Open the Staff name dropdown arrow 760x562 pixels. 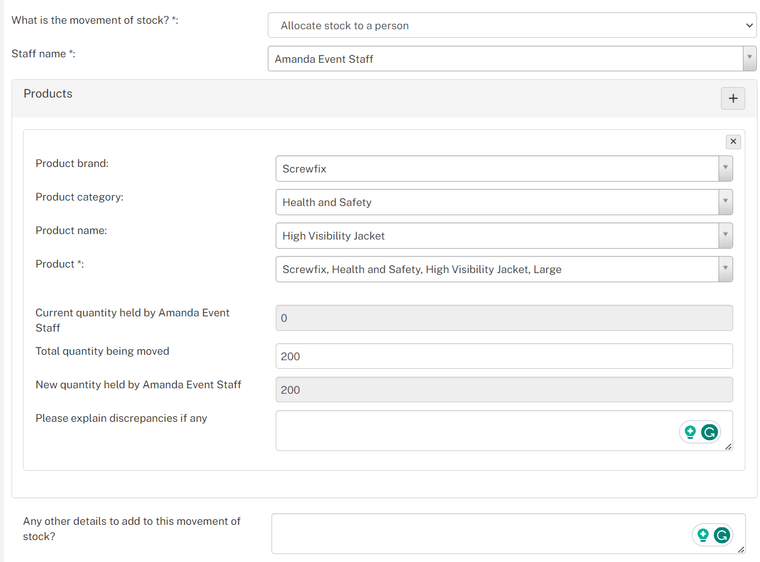point(750,59)
